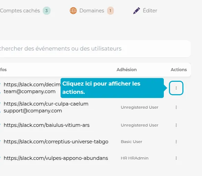Sort by the Adhésion column header
This screenshot has height=176, width=202.
click(127, 69)
